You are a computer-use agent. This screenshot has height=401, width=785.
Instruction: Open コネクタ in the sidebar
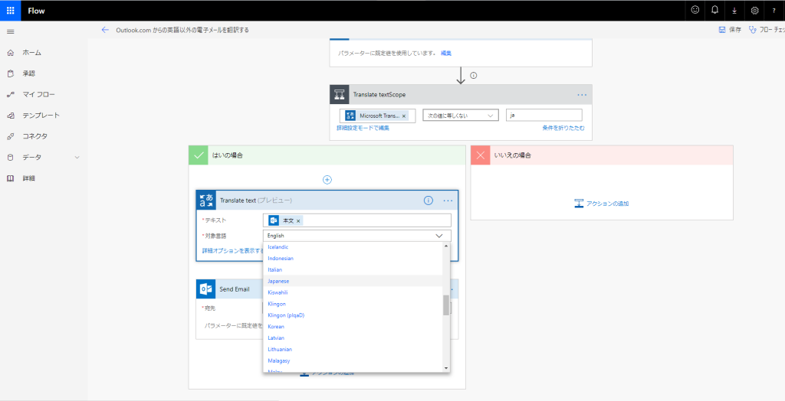coord(34,136)
